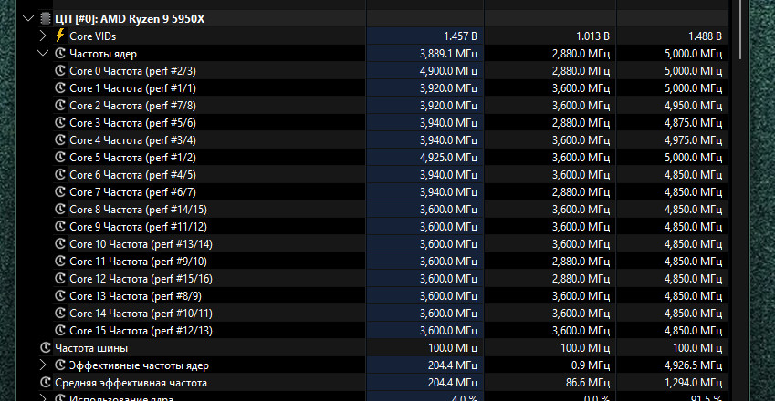Select Средняя эффективная частота row label
This screenshot has height=401, width=775.
point(131,383)
